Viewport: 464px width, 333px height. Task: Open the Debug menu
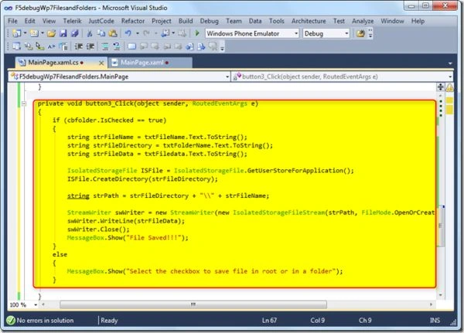coord(210,21)
